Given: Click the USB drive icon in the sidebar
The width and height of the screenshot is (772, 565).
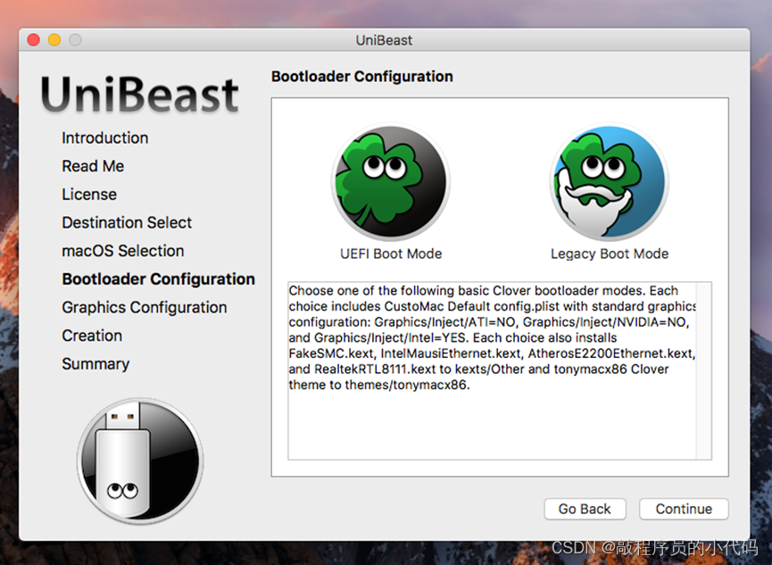Looking at the screenshot, I should click(x=140, y=461).
